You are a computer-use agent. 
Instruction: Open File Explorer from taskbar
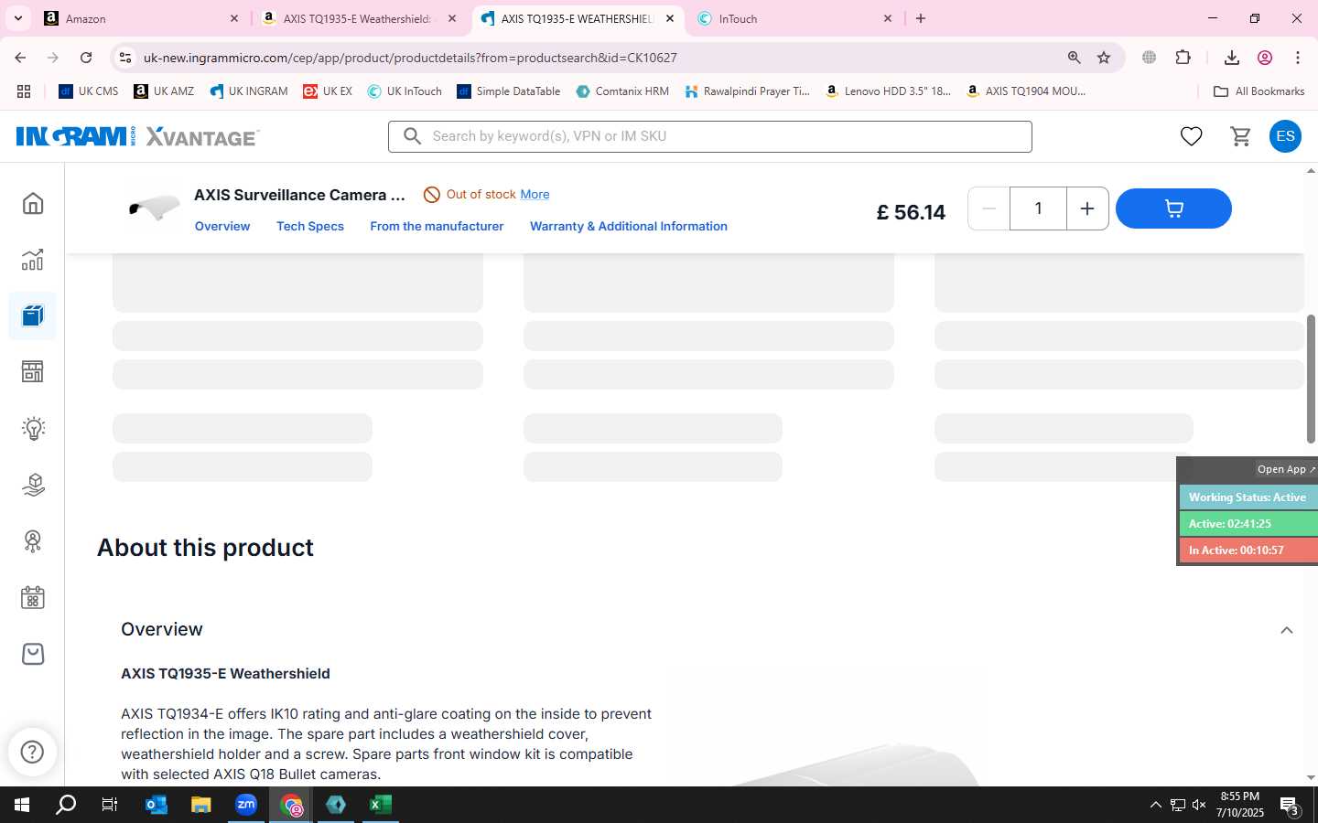click(x=200, y=805)
